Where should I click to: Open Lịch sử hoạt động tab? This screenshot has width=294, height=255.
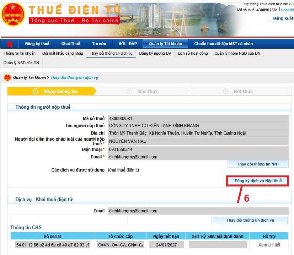coord(193,53)
